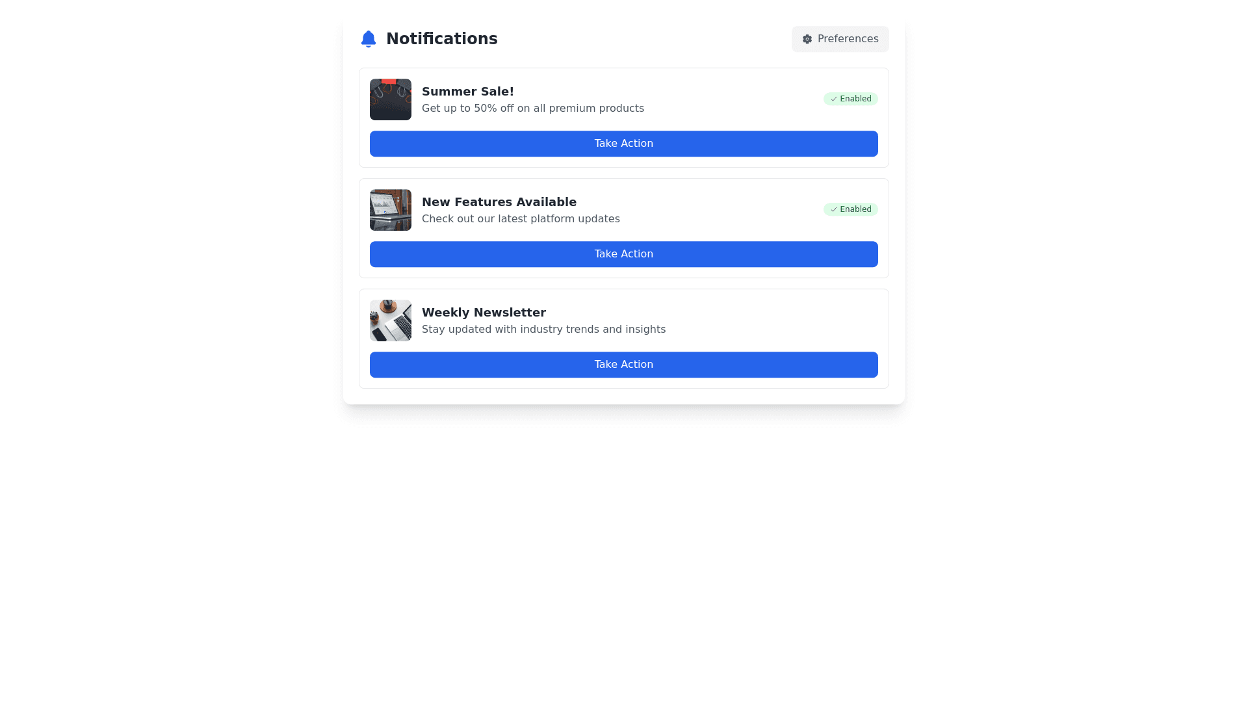
Task: Click the Summer Sale thumbnail image
Action: point(390,99)
